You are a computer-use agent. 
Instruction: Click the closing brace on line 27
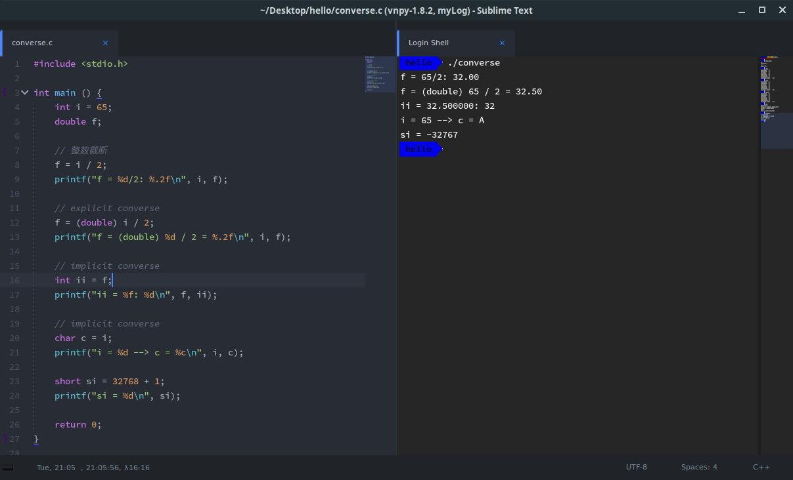[36, 439]
